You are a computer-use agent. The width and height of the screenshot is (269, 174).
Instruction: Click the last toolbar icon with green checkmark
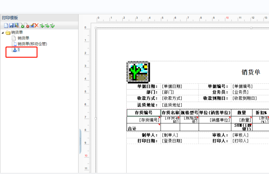(x=52, y=26)
